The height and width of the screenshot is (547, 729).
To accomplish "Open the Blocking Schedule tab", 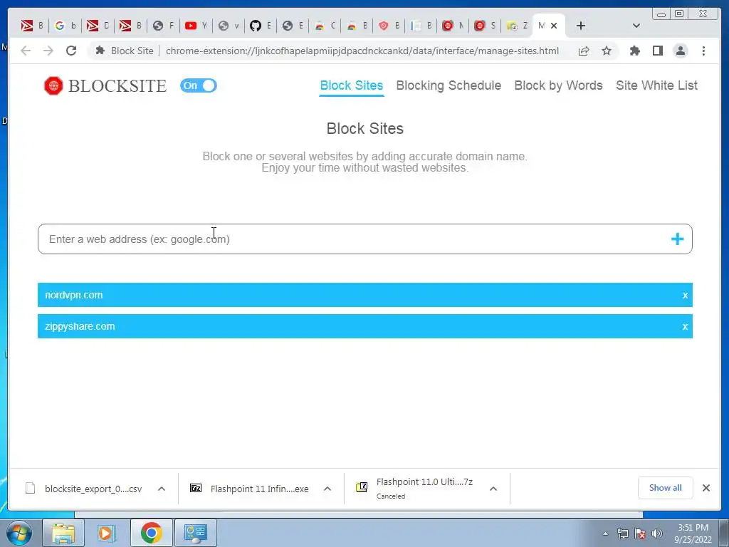I will tap(449, 85).
